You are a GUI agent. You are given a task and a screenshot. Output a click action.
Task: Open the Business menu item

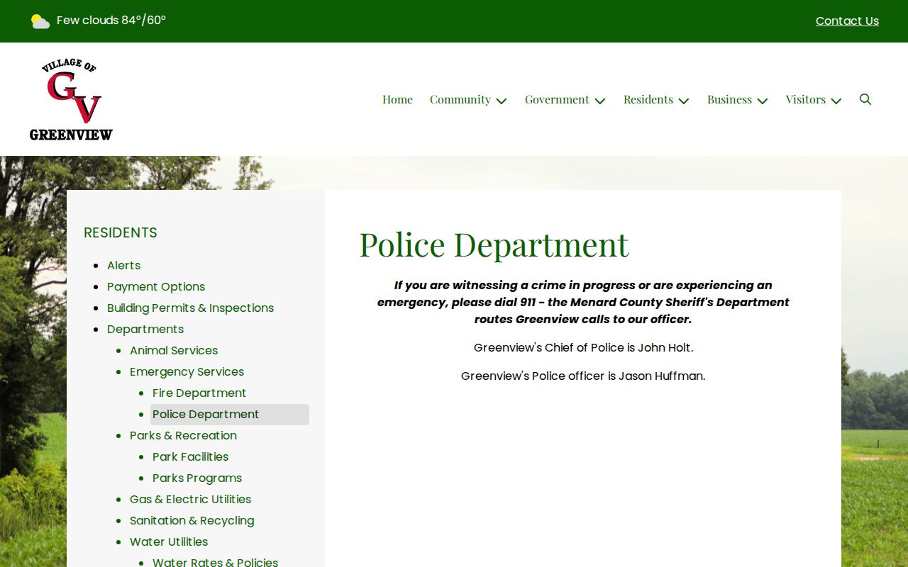pos(729,99)
